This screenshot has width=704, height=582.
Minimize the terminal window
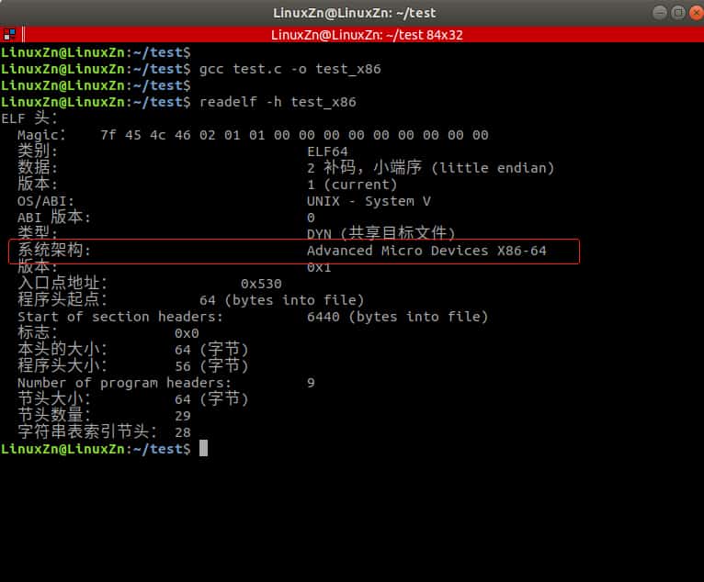[659, 13]
